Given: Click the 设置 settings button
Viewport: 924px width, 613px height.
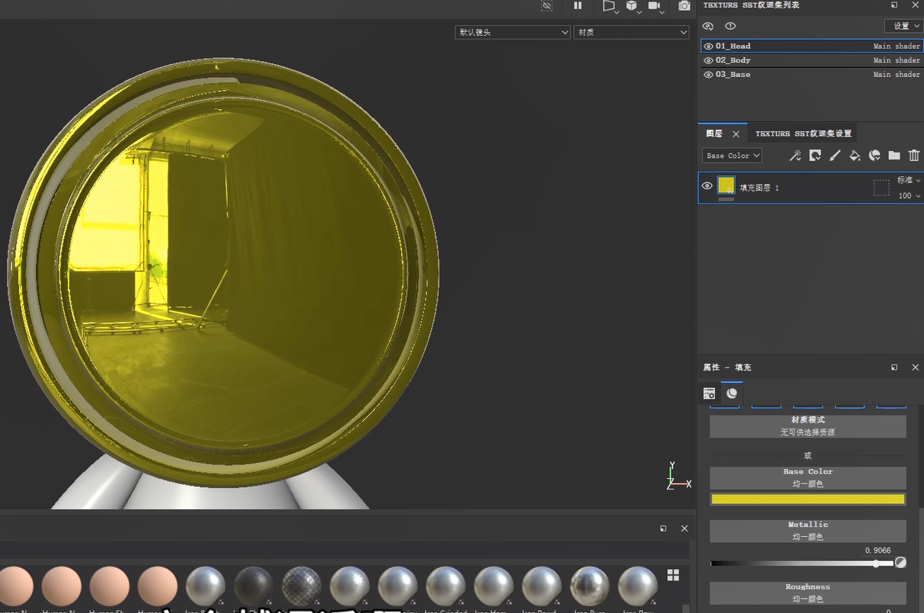Looking at the screenshot, I should click(906, 26).
